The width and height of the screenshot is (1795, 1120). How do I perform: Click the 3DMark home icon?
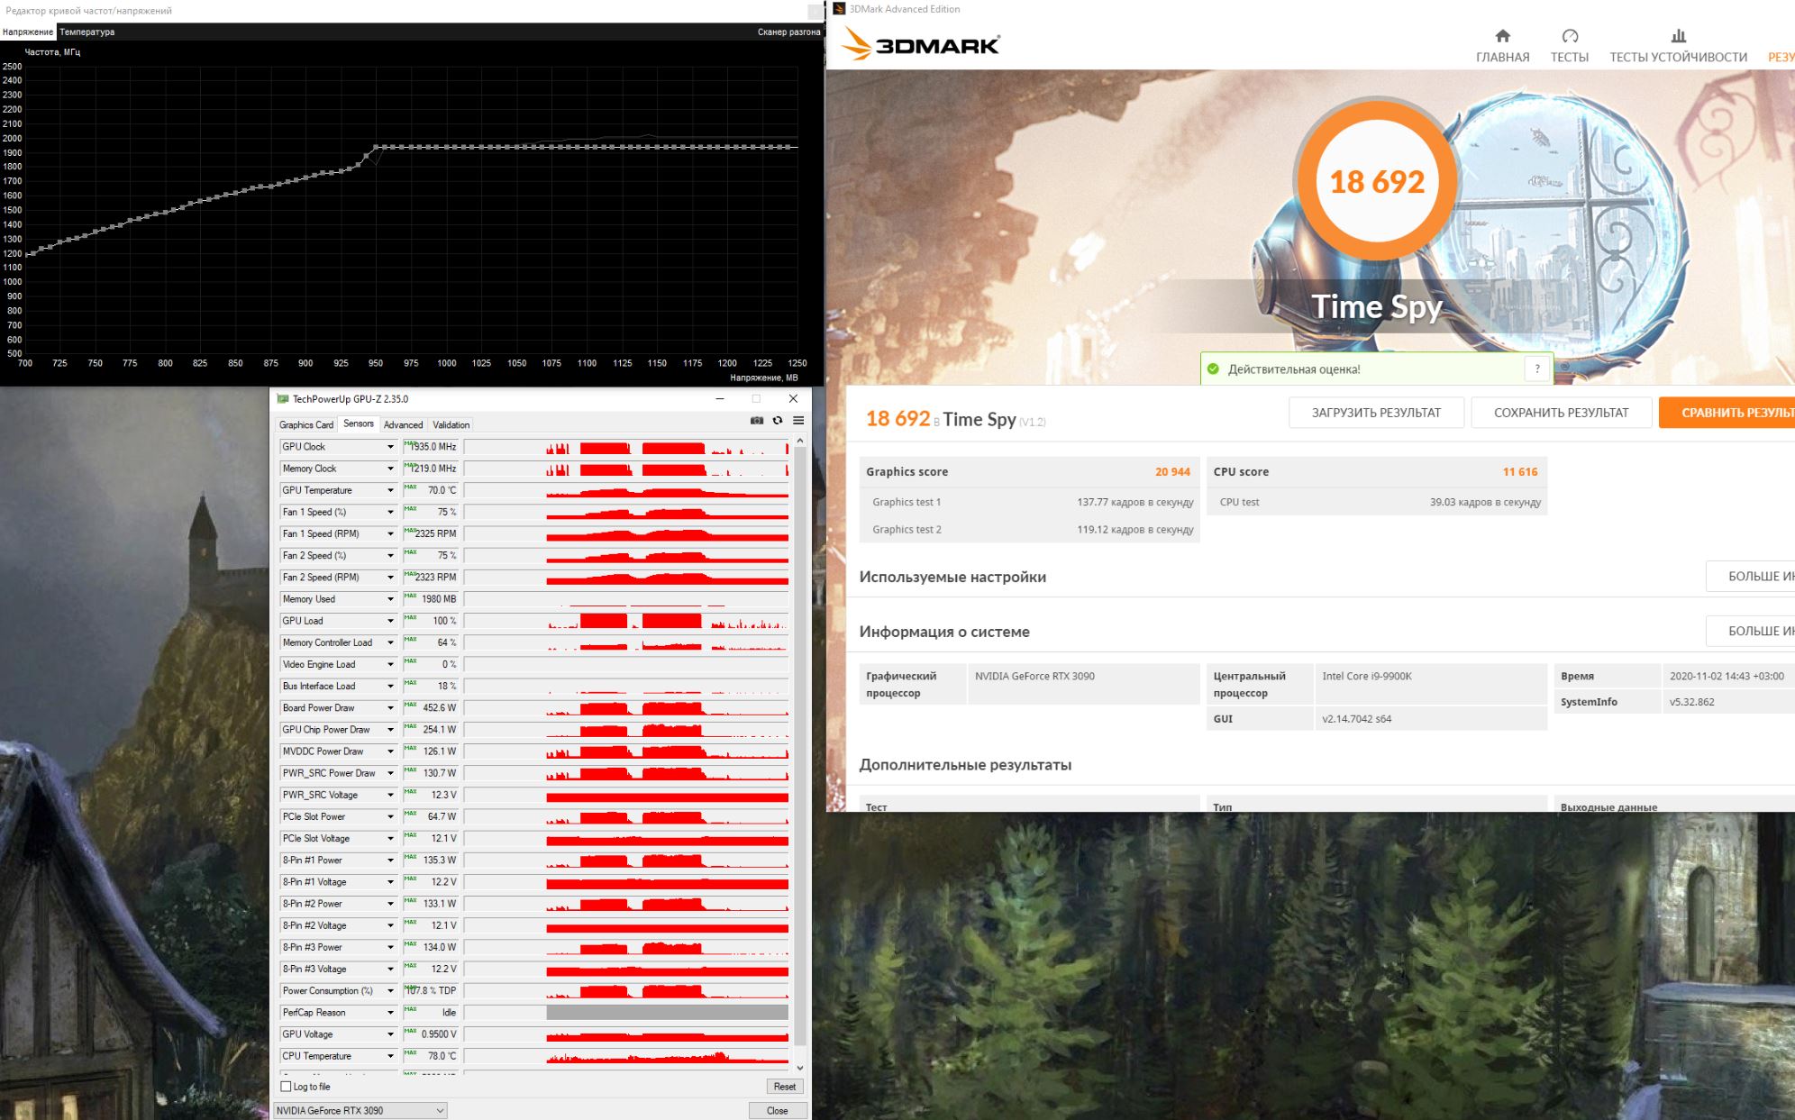[1502, 36]
